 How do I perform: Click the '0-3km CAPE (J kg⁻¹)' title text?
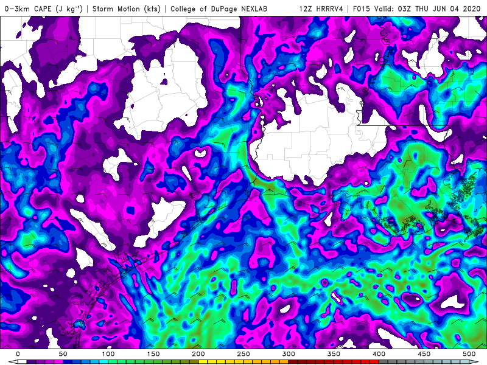pyautogui.click(x=43, y=9)
